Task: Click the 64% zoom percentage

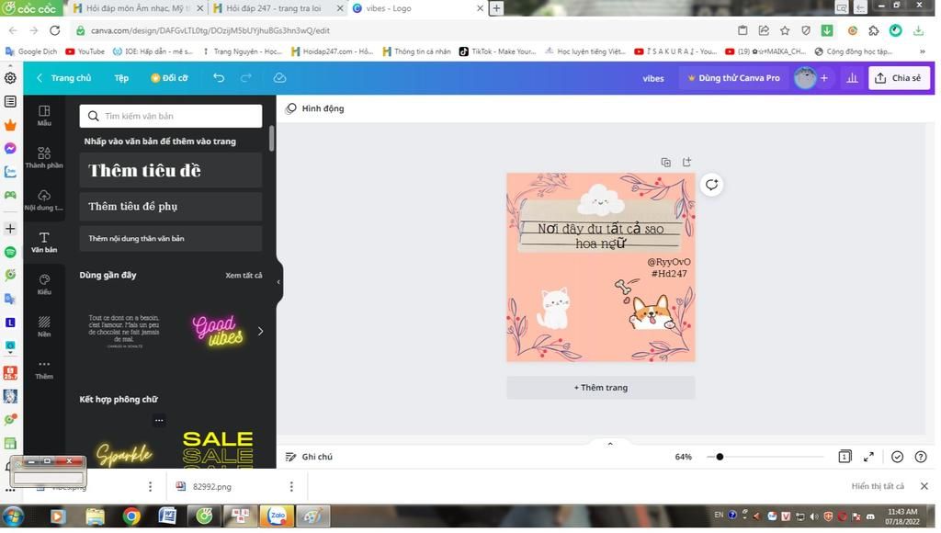Action: (683, 457)
